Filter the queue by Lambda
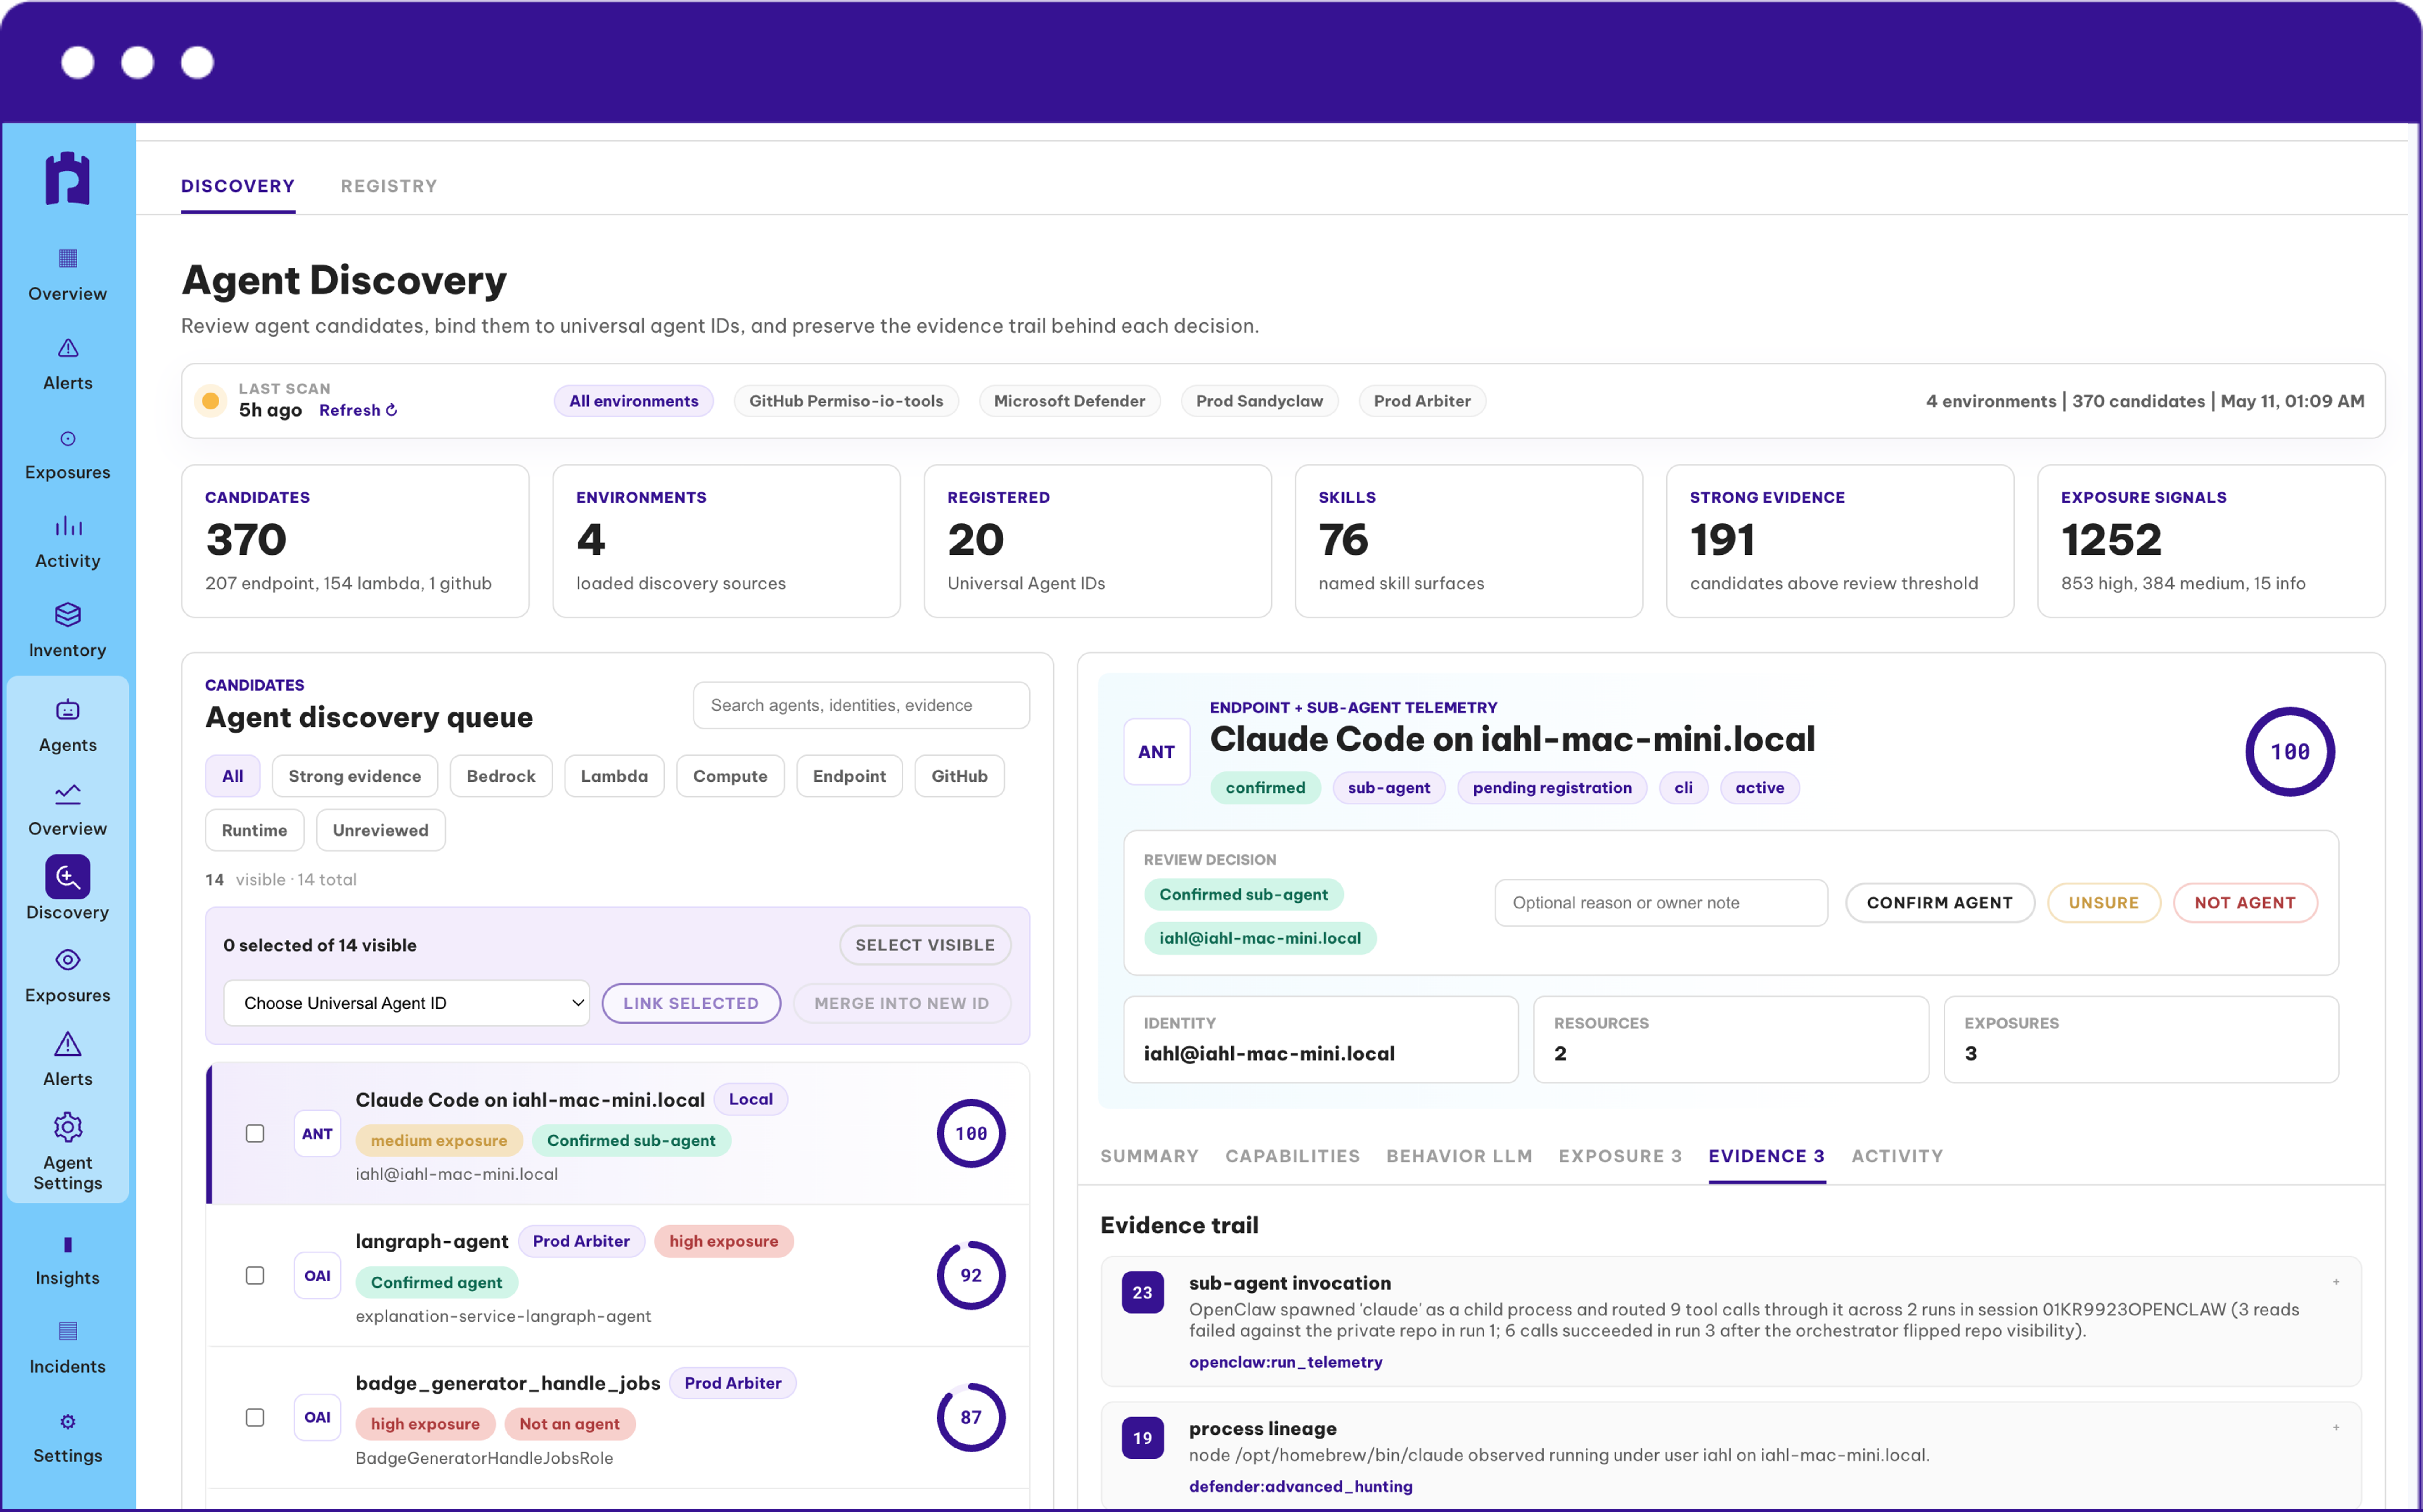The width and height of the screenshot is (2423, 1512). tap(614, 776)
